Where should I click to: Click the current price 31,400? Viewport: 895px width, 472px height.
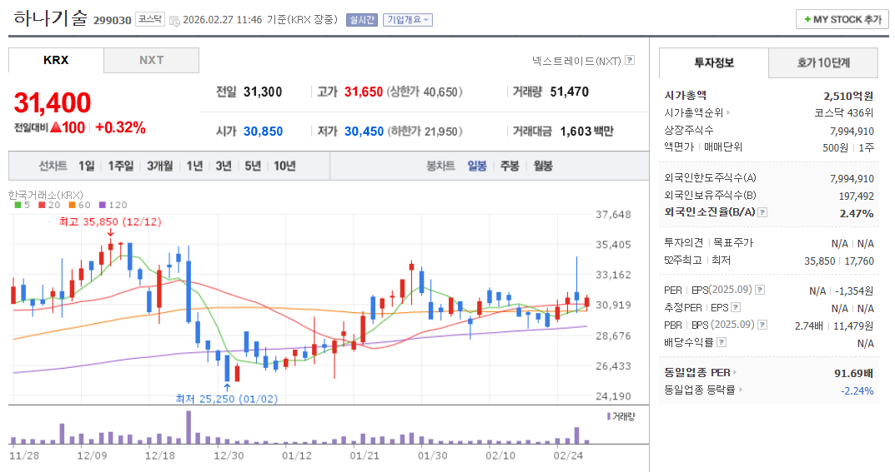coord(53,103)
